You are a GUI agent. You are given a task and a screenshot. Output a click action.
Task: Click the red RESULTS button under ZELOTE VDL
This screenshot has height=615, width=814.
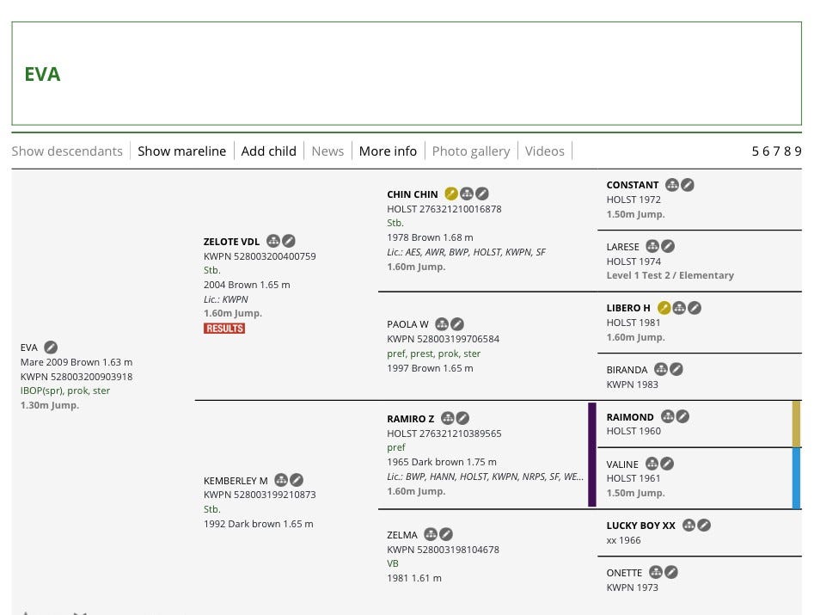(224, 329)
